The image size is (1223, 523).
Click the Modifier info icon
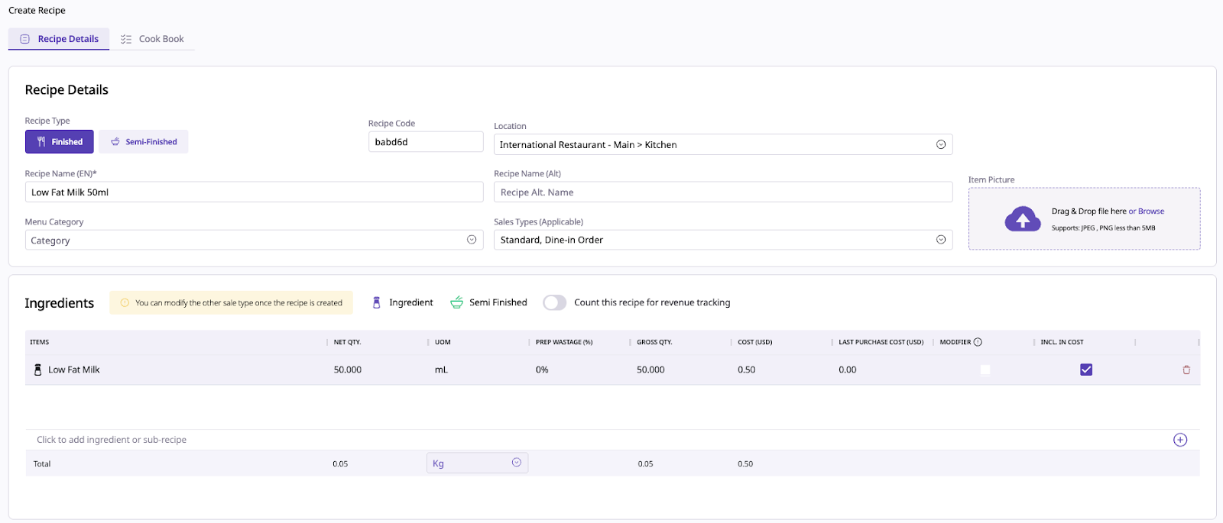tap(978, 342)
